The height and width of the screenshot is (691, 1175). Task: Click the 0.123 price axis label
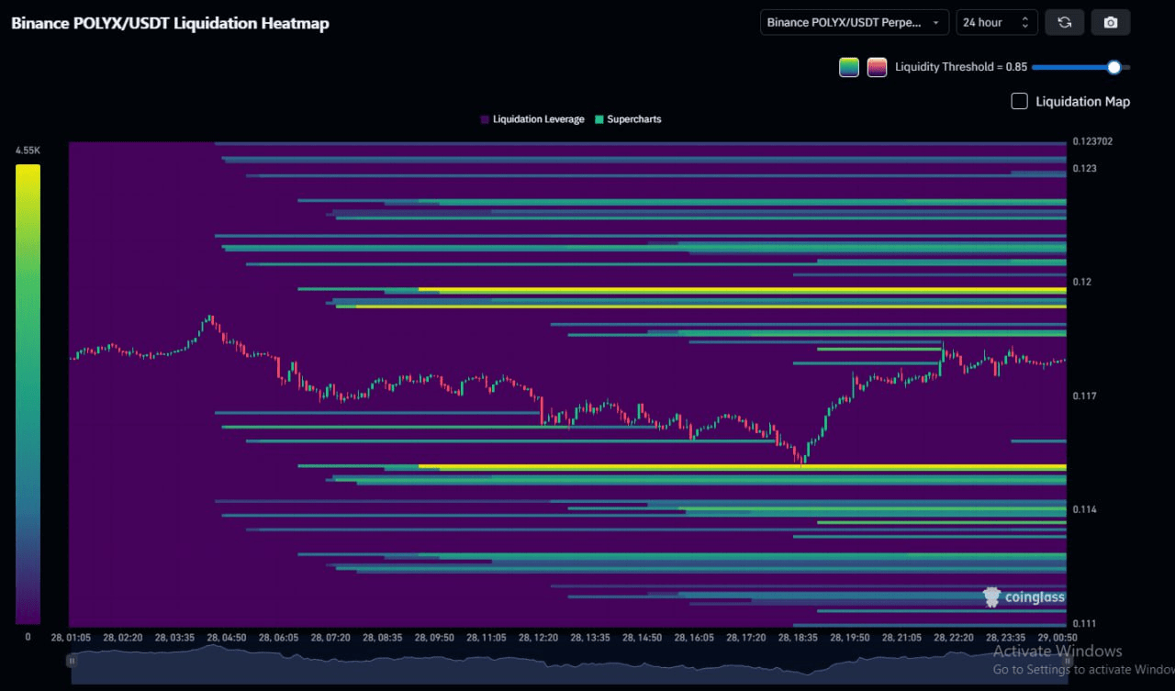tap(1085, 169)
